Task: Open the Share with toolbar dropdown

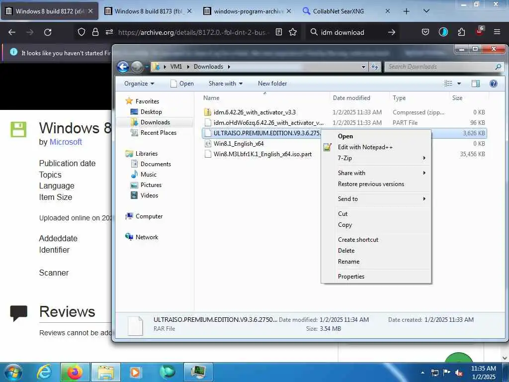Action: tap(226, 84)
